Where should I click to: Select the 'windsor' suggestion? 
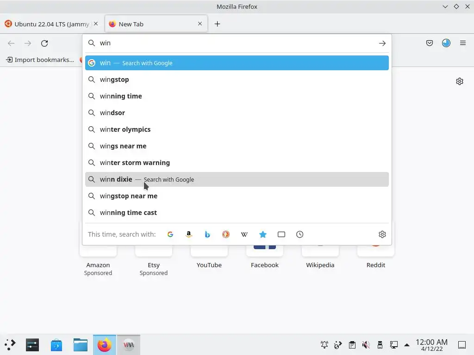point(237,113)
